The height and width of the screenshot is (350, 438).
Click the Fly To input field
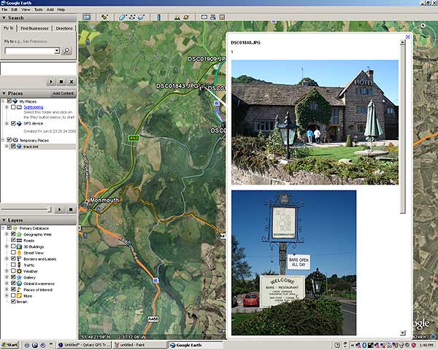pos(30,51)
